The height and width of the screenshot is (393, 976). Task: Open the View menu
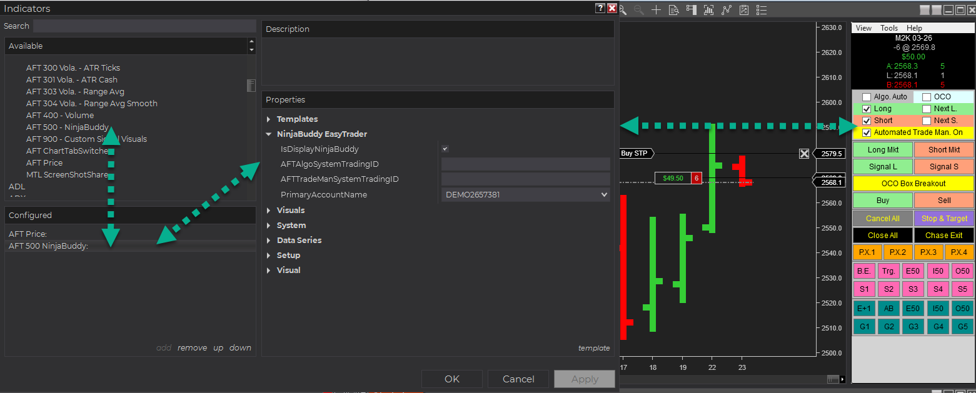863,27
